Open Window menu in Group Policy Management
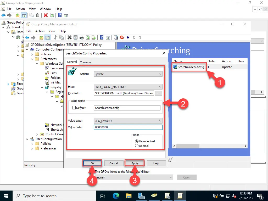 click(x=46, y=9)
